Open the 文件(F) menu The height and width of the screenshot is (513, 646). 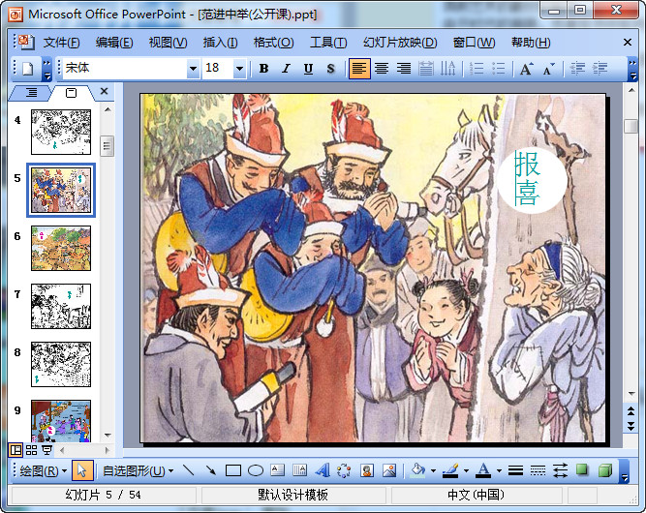[x=61, y=43]
